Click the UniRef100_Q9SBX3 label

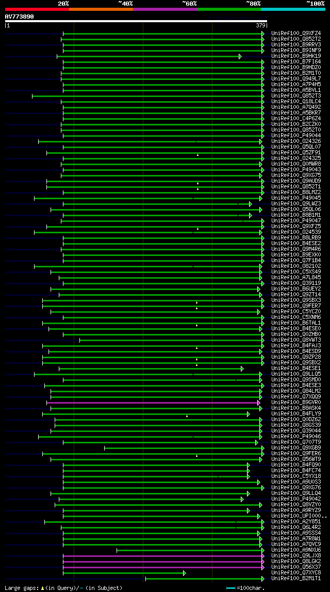click(x=296, y=300)
